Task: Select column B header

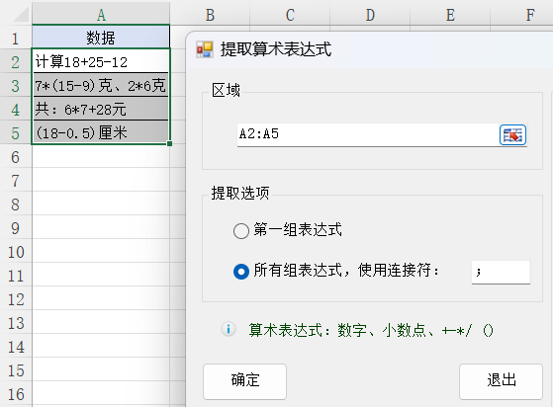Action: (210, 15)
